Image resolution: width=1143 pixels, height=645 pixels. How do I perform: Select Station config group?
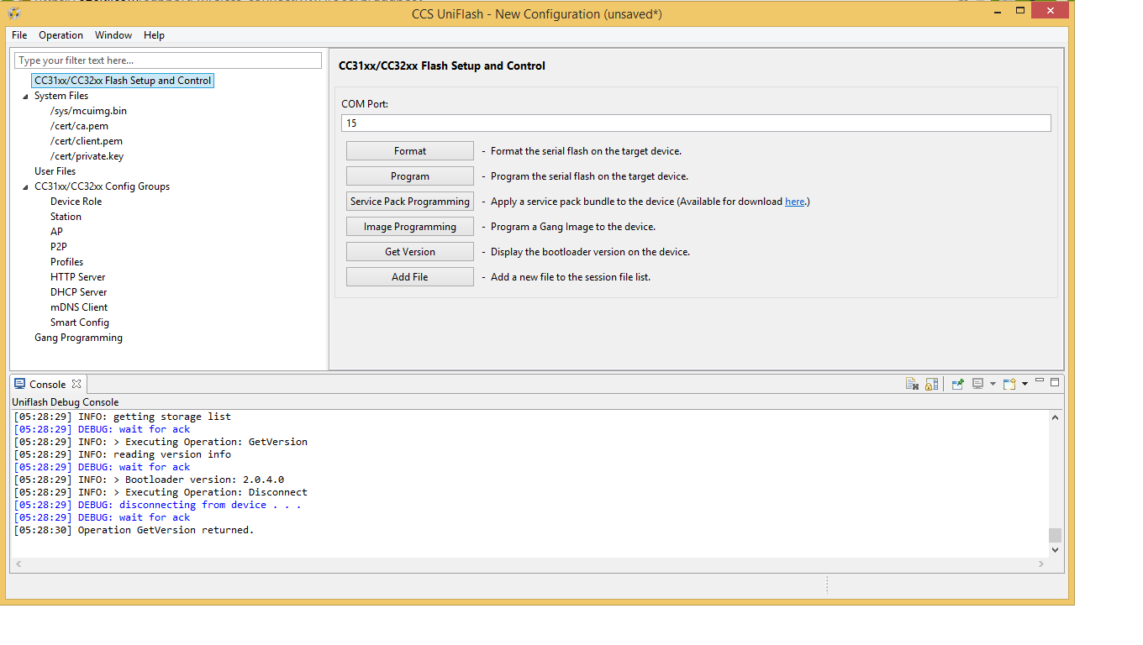point(66,217)
